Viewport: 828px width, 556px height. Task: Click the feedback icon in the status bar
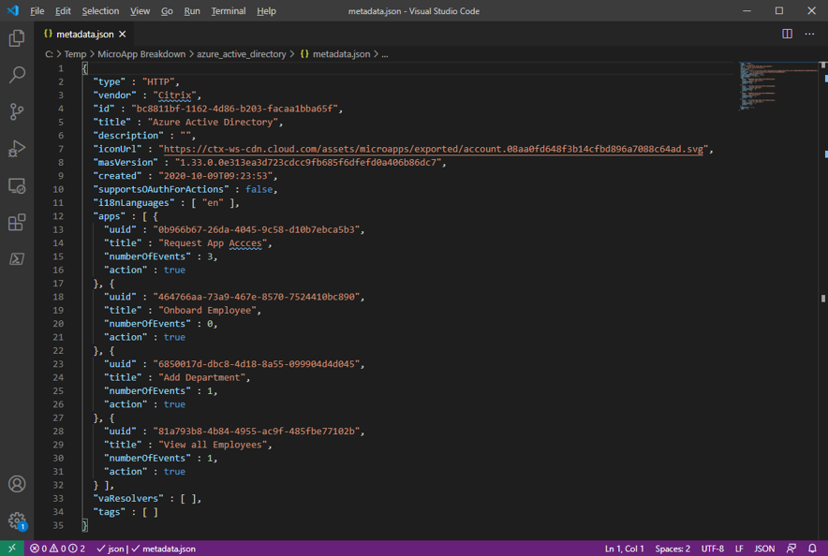click(791, 549)
